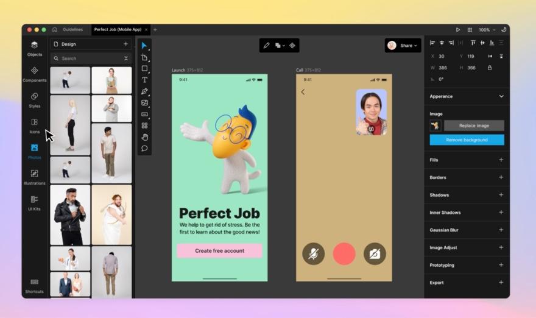Click the red end call circle
Viewport: 536px width, 318px height.
click(x=344, y=253)
